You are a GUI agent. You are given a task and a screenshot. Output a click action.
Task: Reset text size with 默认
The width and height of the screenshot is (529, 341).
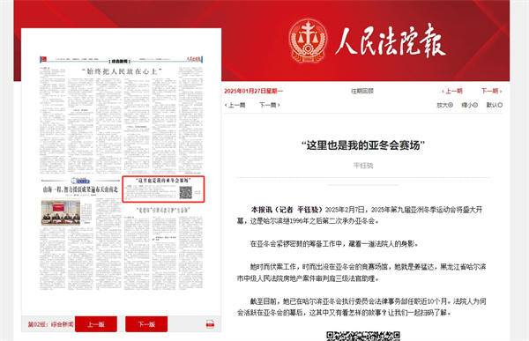click(x=495, y=105)
